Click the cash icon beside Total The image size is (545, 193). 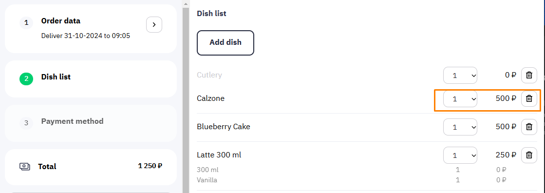tap(24, 167)
